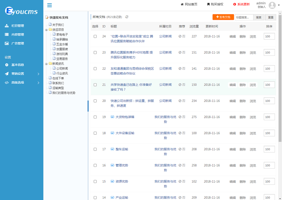Open the 货运项目 folder icon
This screenshot has height=200, width=282.
tap(50, 30)
